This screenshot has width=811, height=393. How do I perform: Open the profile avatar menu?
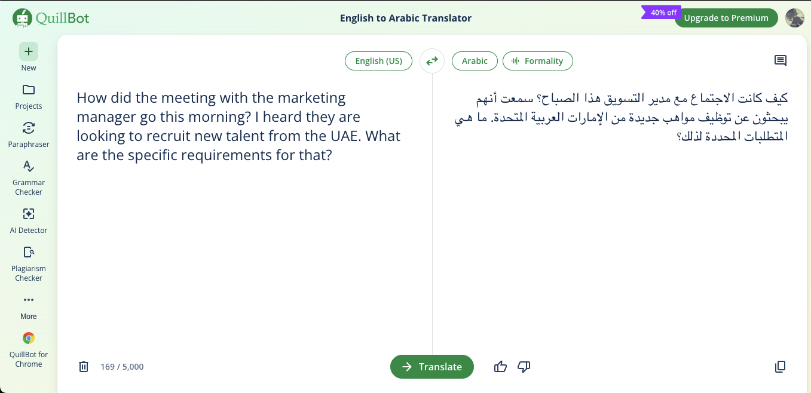click(795, 18)
